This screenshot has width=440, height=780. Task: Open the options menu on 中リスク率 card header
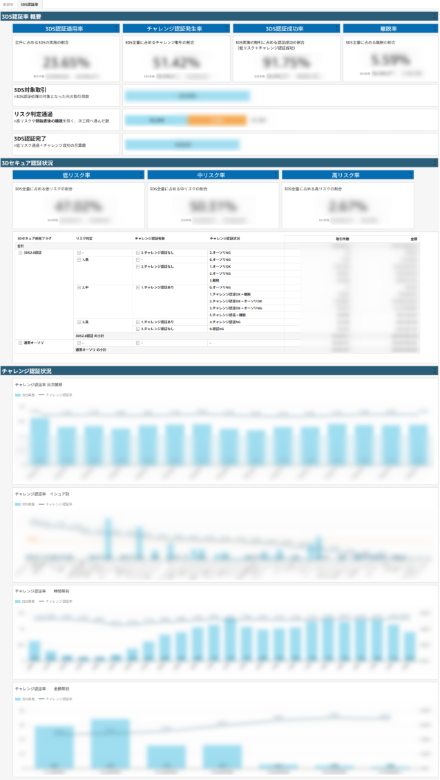[276, 175]
